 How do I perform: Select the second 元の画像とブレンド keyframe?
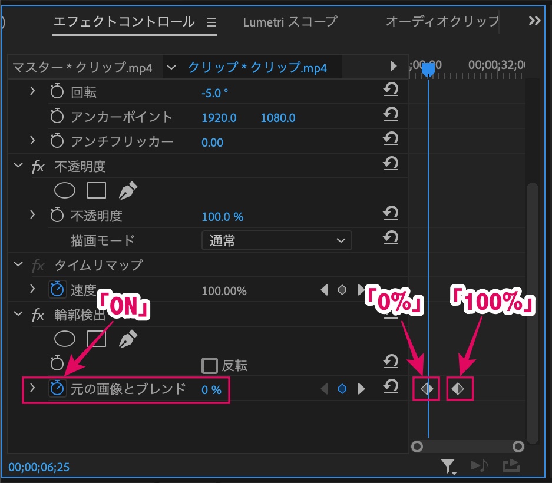458,389
